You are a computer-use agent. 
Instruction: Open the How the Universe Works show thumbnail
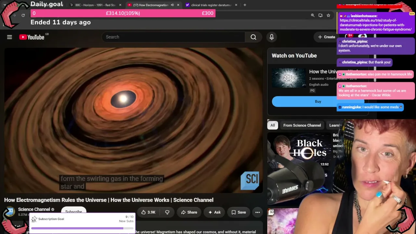pos(289,78)
